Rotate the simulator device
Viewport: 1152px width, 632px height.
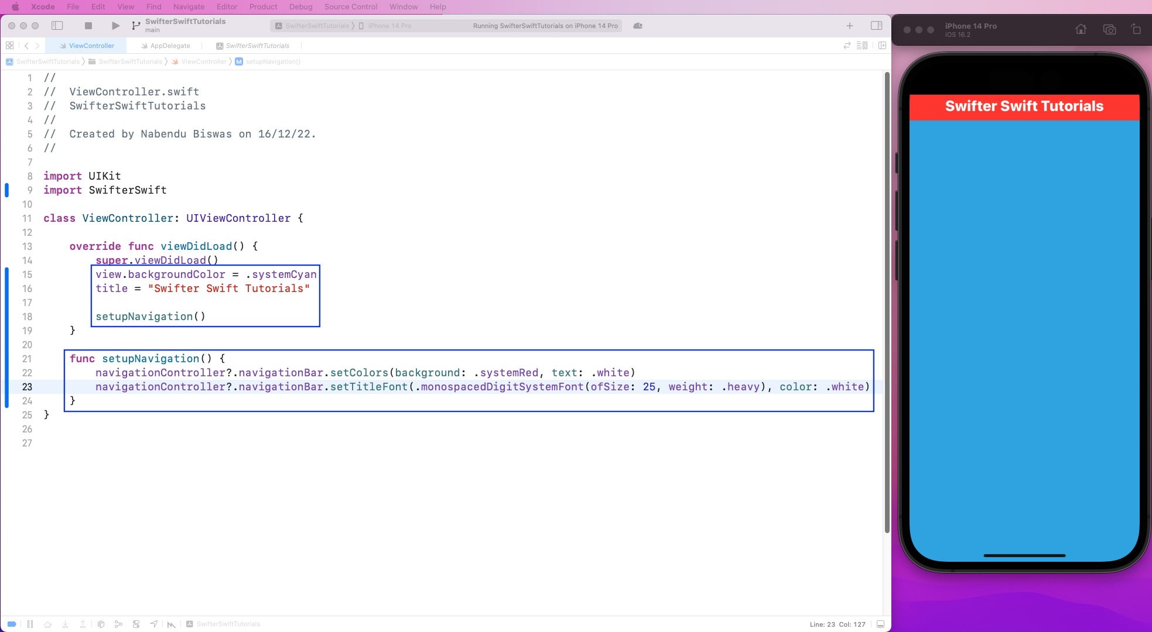tap(1136, 29)
